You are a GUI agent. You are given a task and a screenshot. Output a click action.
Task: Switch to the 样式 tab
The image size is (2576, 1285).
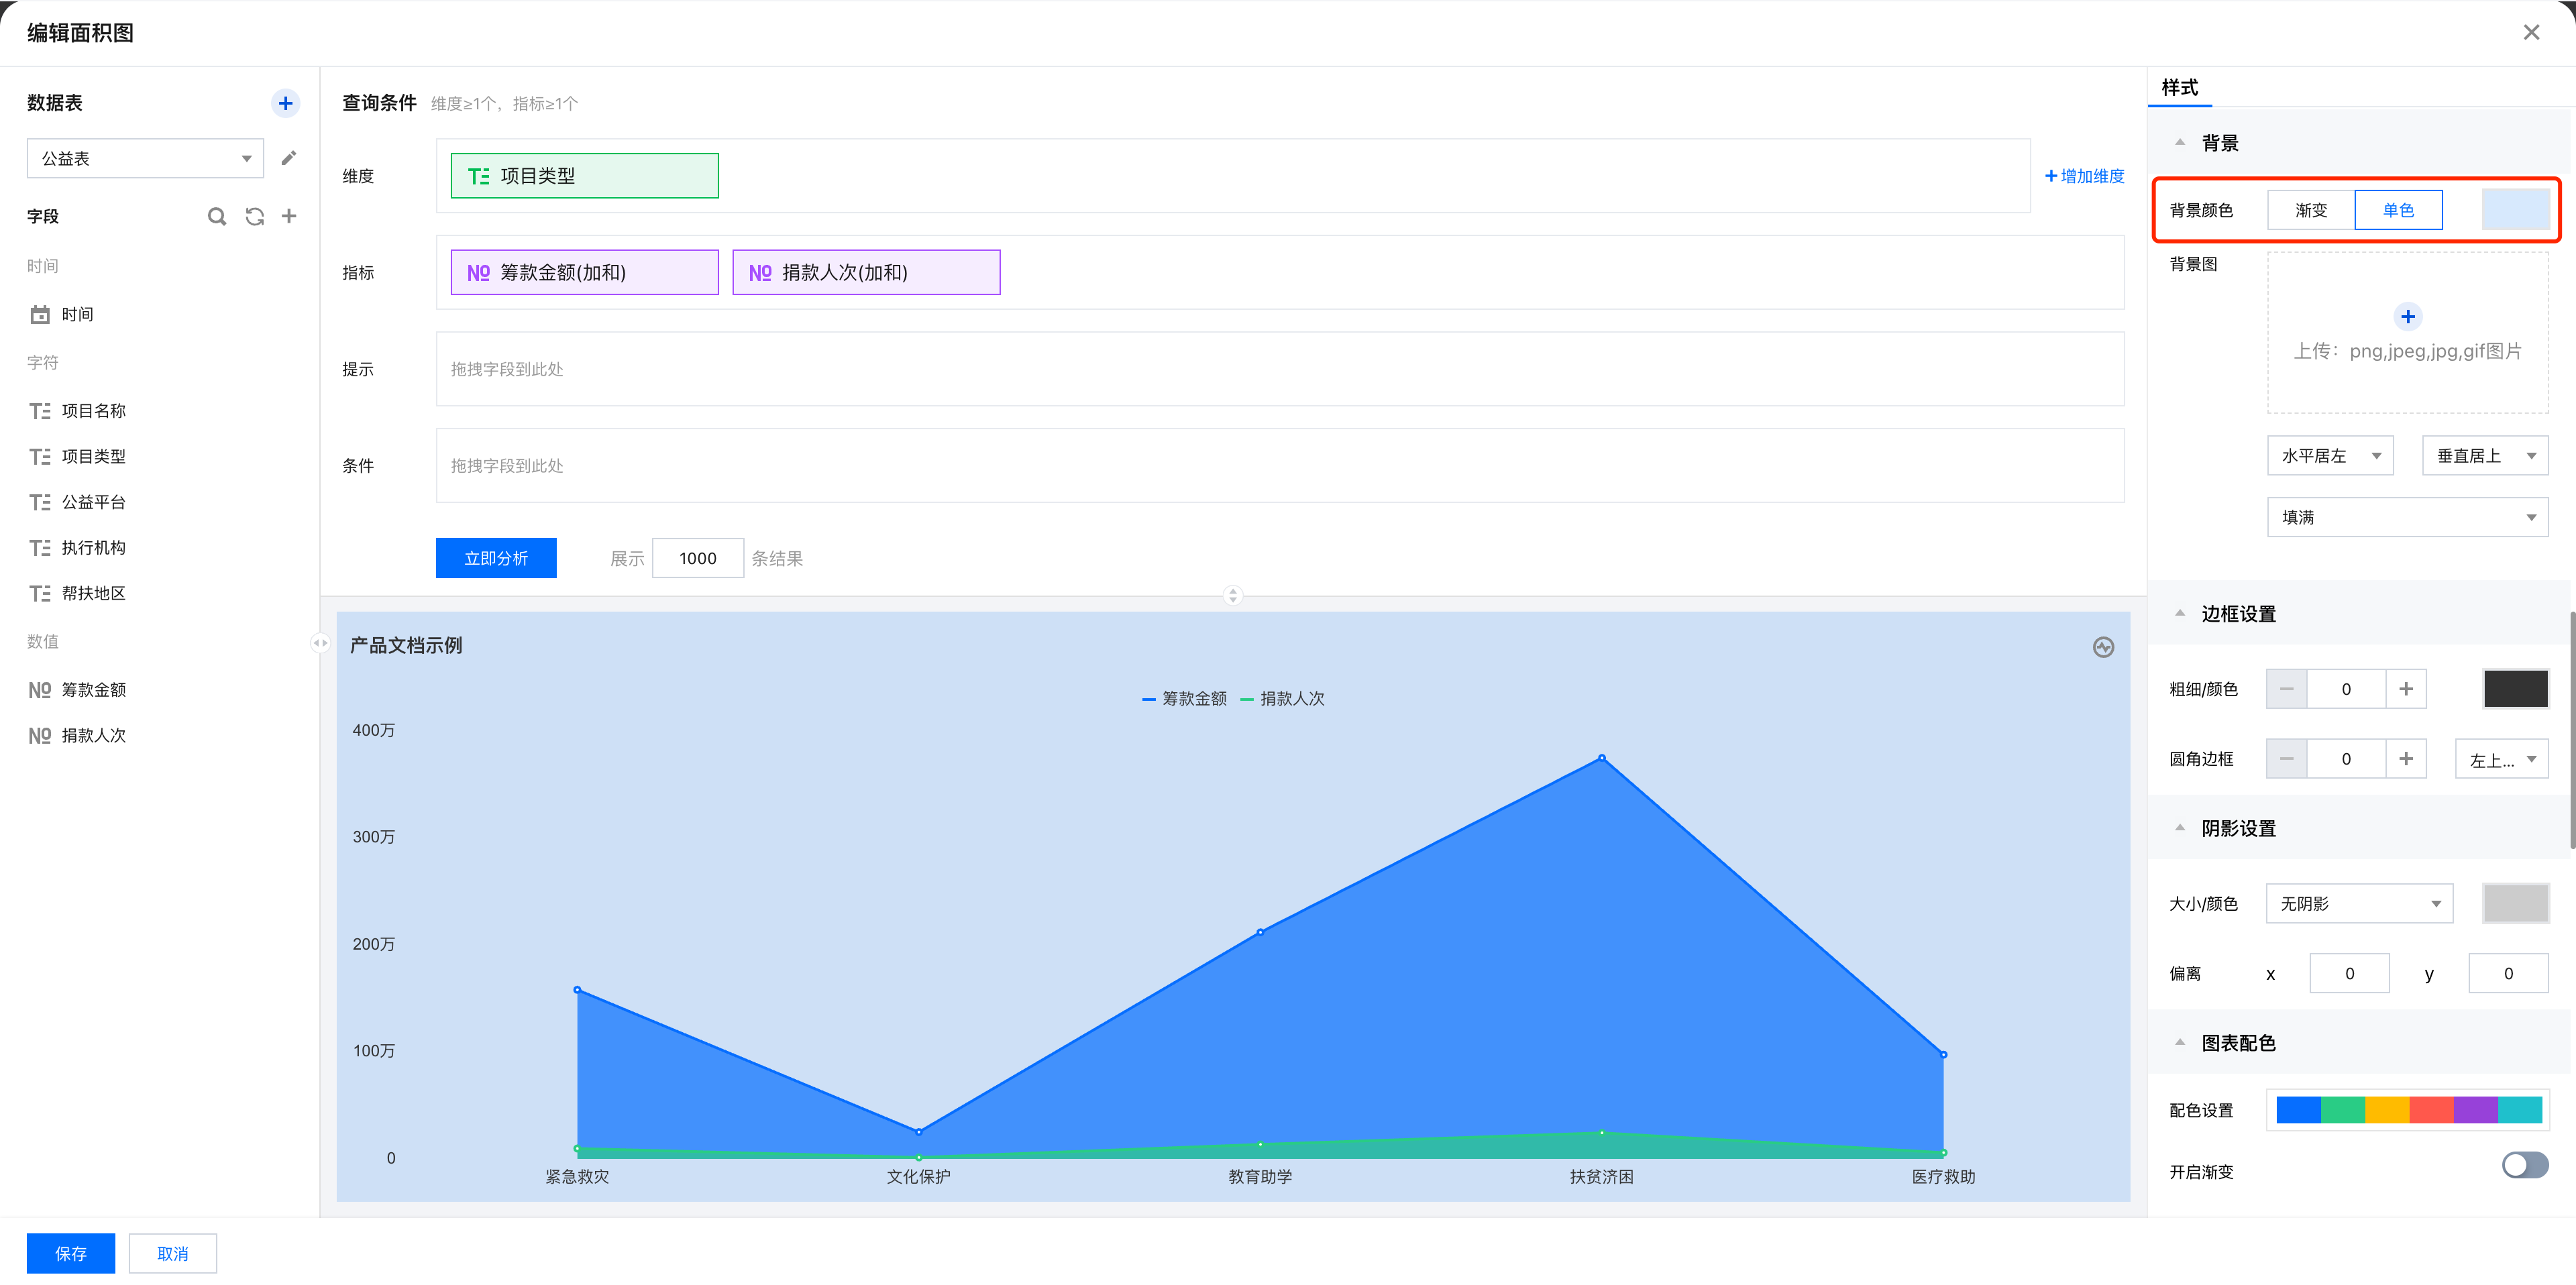click(2179, 88)
